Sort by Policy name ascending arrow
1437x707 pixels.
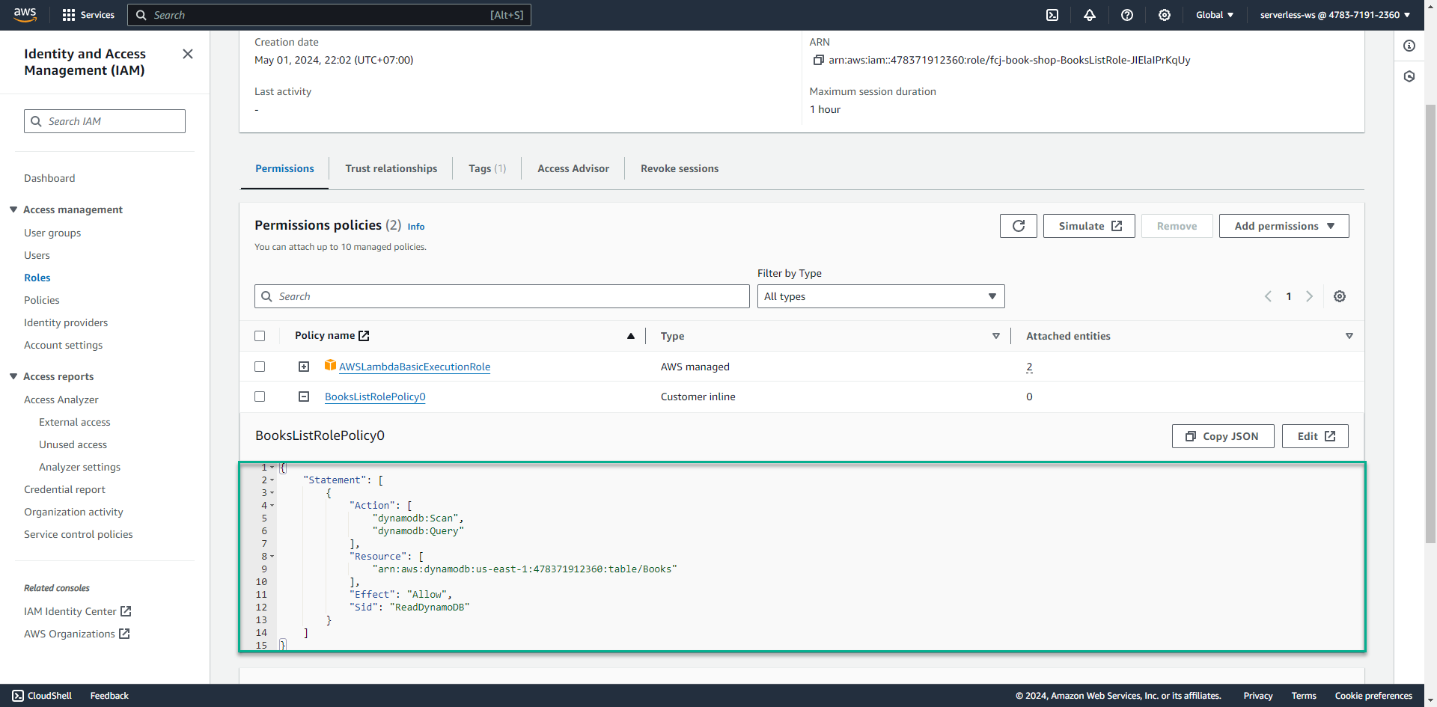pyautogui.click(x=631, y=336)
